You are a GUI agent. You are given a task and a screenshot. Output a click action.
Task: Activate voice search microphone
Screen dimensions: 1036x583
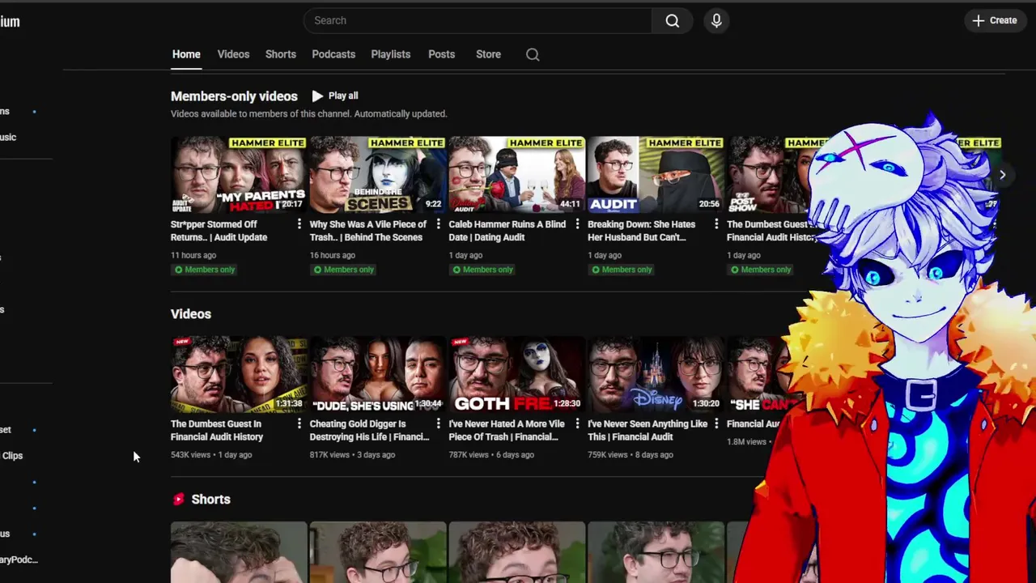(716, 20)
